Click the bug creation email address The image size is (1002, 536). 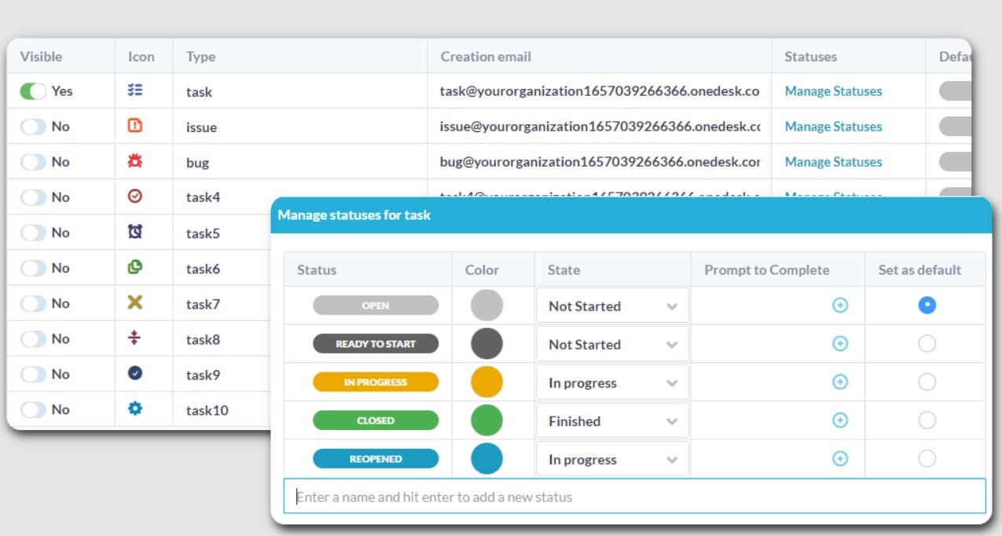600,162
